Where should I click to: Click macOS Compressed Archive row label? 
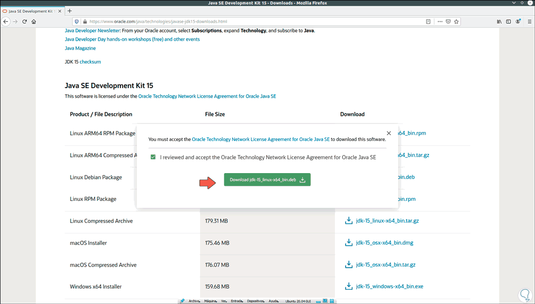103,265
